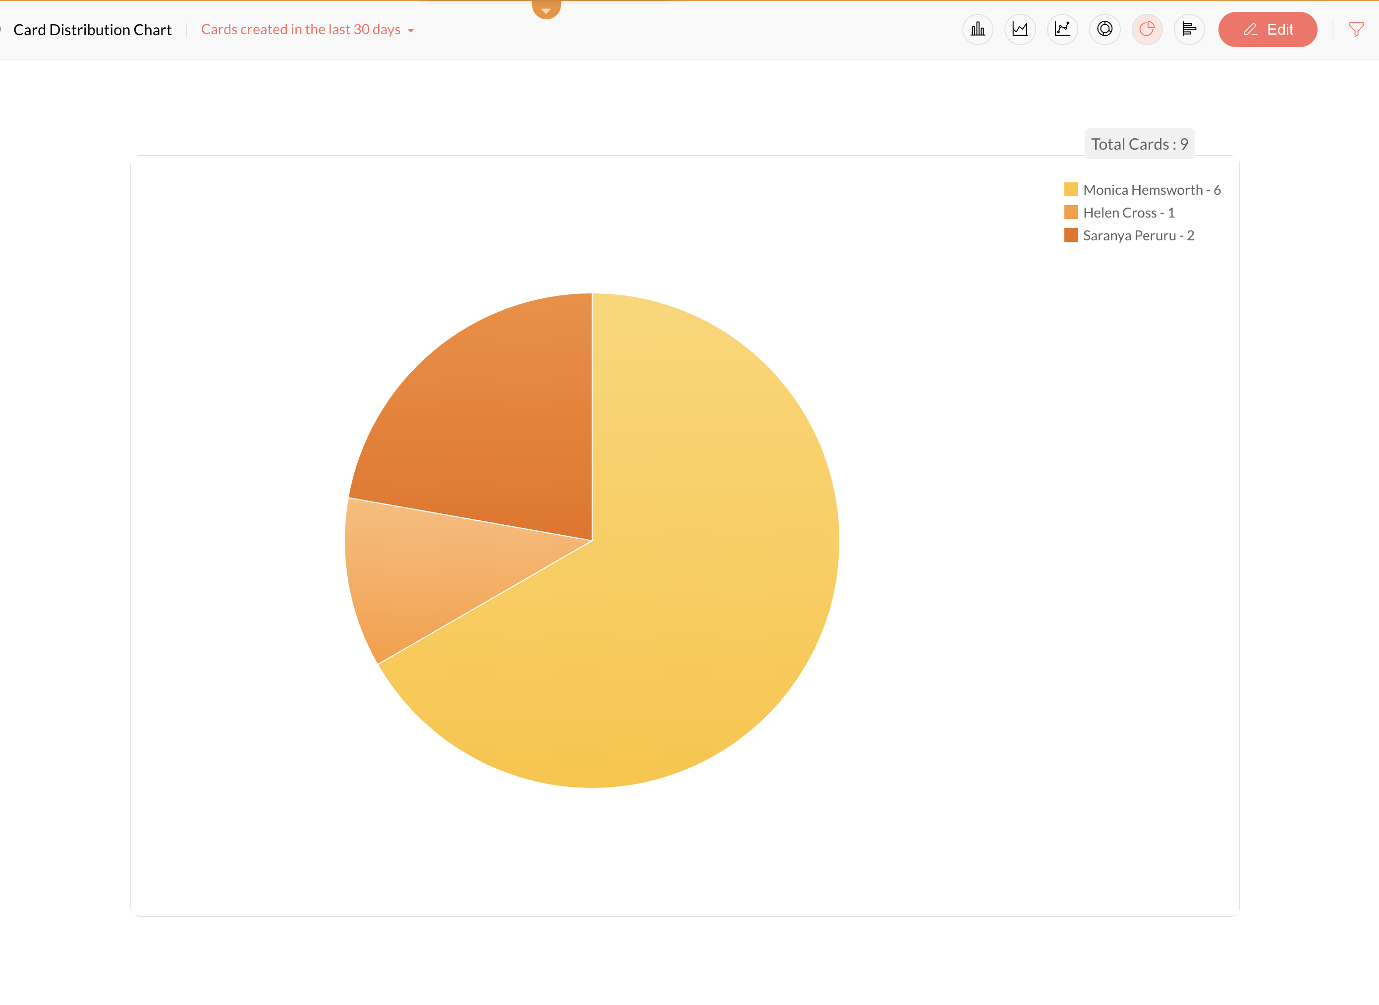Click the Edit chart button
Viewport: 1379px width, 1005px height.
point(1268,29)
